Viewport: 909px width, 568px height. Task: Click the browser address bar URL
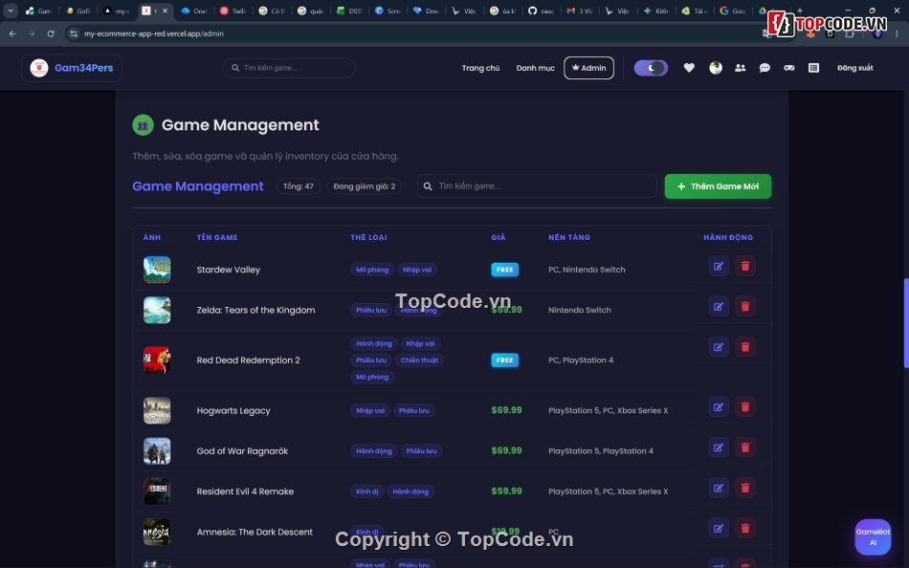tap(154, 33)
